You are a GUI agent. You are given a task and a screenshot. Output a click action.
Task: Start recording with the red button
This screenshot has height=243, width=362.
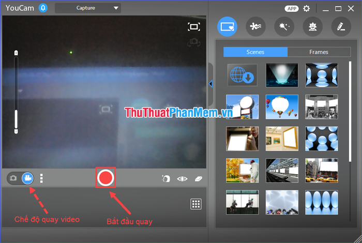[105, 178]
